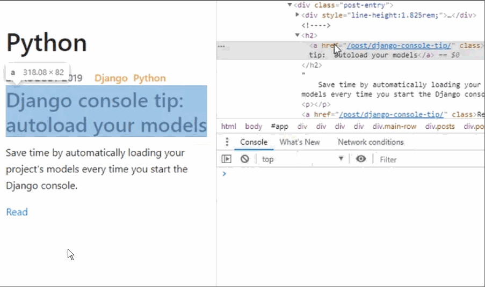The height and width of the screenshot is (287, 485).
Task: Select the <p></p> element row
Action: (x=316, y=105)
